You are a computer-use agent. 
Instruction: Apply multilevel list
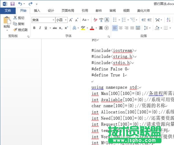[133, 20]
